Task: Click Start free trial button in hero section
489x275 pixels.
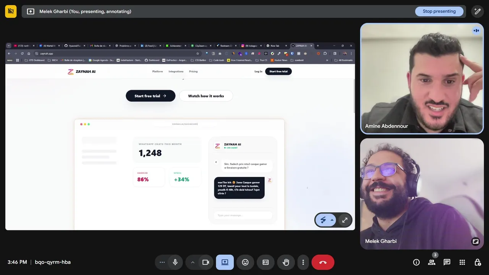Action: [x=151, y=96]
